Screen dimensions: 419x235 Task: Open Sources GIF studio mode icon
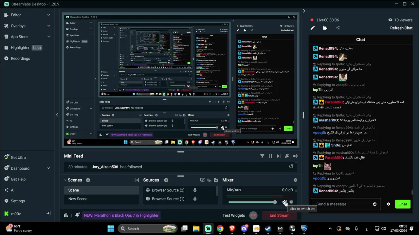tap(209, 180)
